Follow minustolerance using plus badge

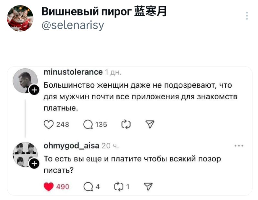[x=34, y=90]
